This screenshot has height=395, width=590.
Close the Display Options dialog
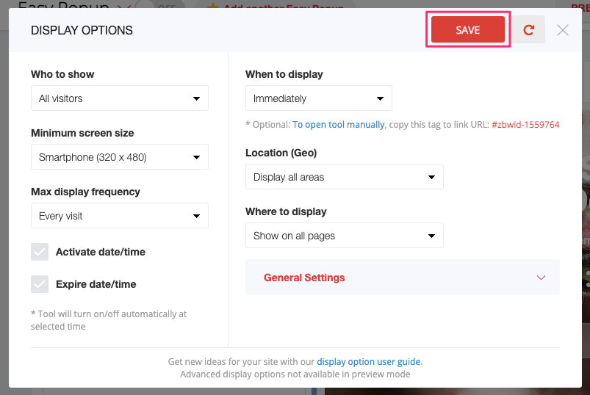563,30
